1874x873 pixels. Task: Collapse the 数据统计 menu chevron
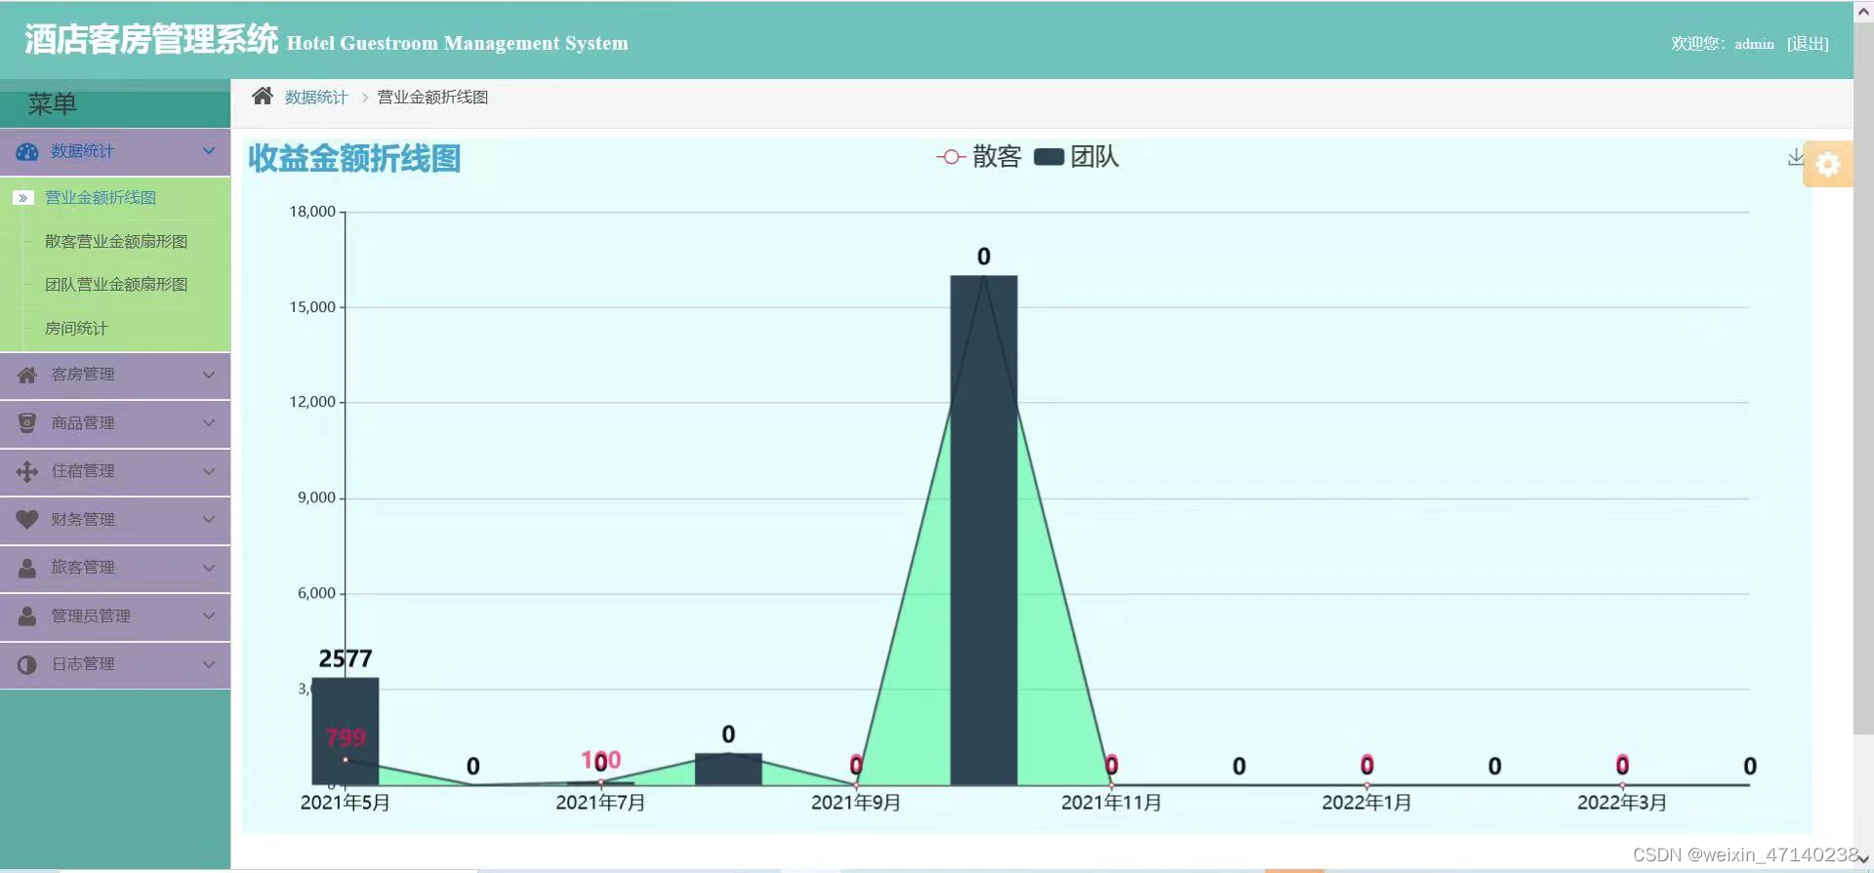coord(208,151)
